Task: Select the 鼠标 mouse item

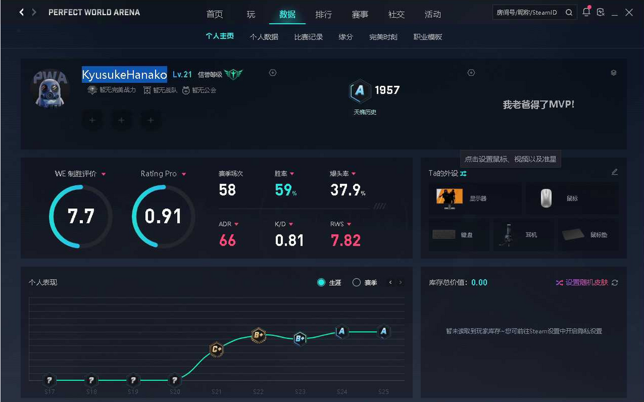Action: [572, 199]
